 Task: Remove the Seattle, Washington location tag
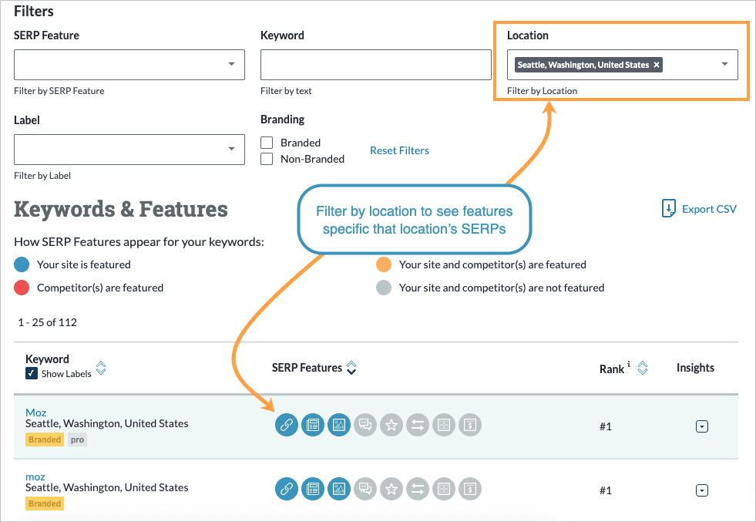point(657,65)
